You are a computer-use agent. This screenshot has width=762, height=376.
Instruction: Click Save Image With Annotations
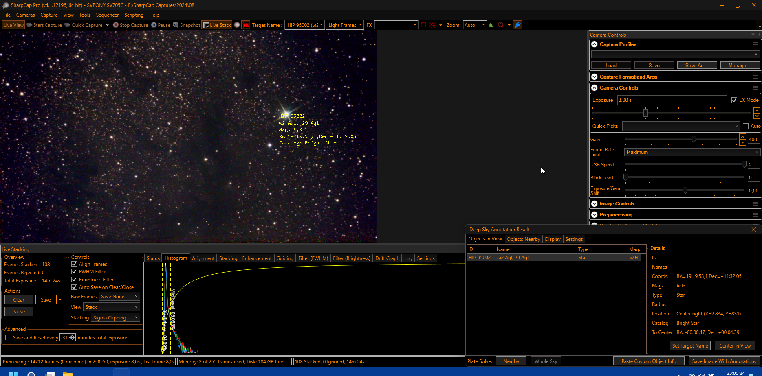pos(724,361)
